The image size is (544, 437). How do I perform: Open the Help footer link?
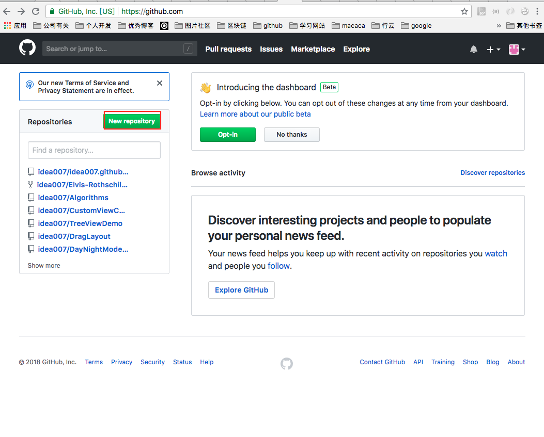(207, 362)
